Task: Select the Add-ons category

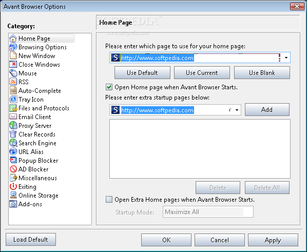Action: pos(30,204)
